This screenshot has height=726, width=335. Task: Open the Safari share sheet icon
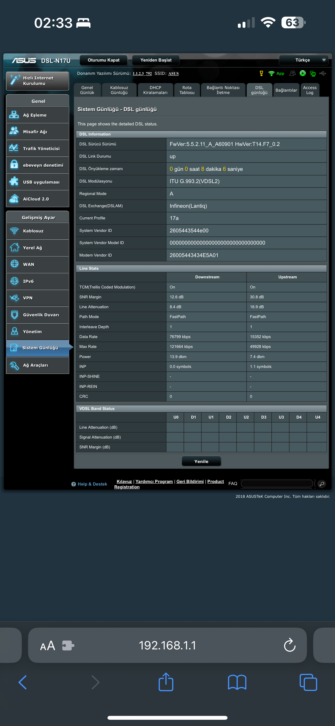click(x=166, y=682)
